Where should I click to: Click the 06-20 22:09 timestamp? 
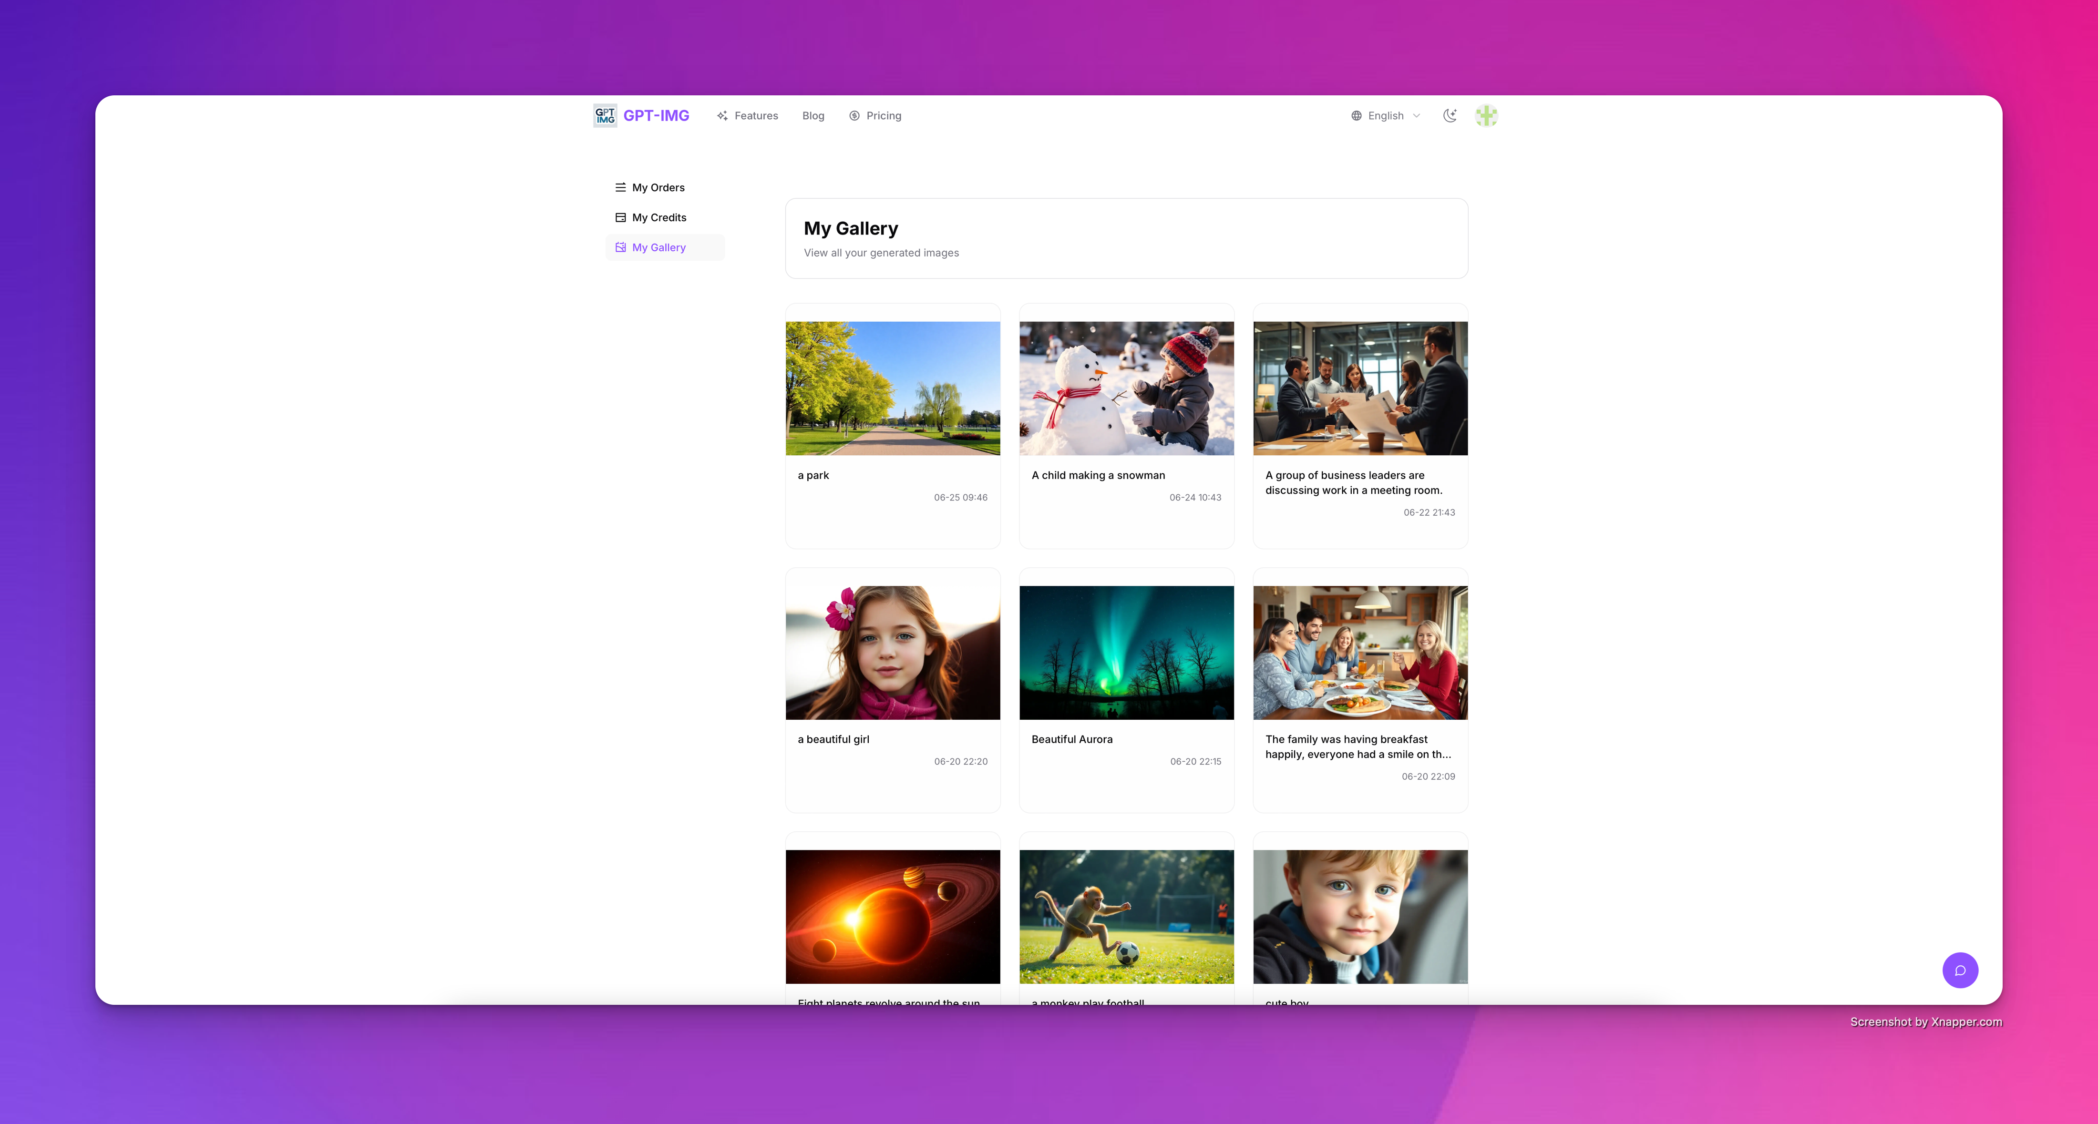click(1428, 777)
